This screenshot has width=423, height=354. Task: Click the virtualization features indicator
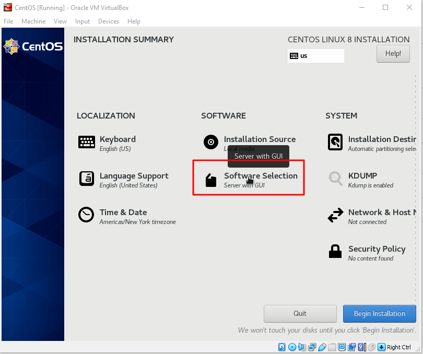361,347
